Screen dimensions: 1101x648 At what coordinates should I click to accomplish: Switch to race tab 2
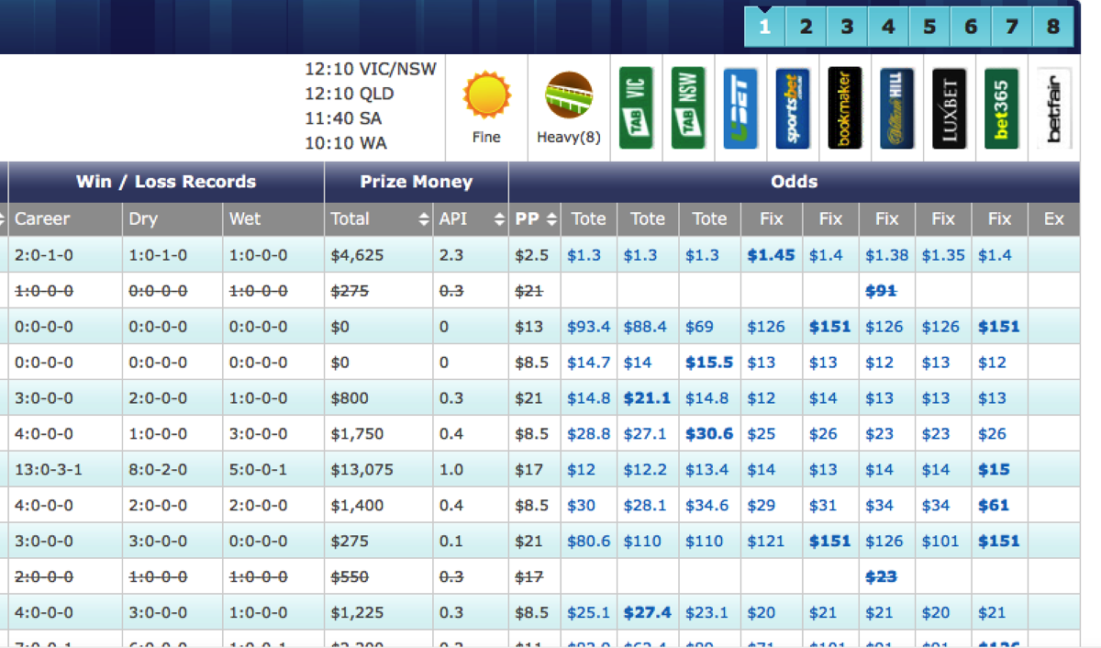pos(806,27)
